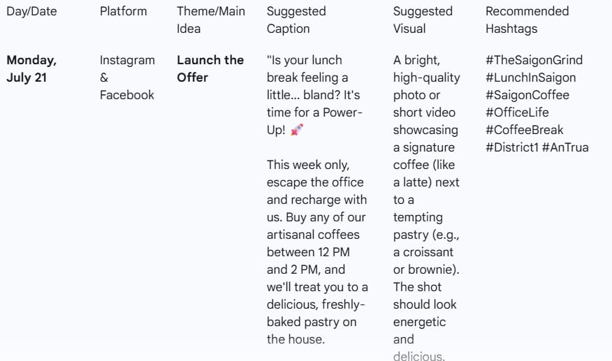Click the #LunchInSaigon hashtag

[530, 78]
